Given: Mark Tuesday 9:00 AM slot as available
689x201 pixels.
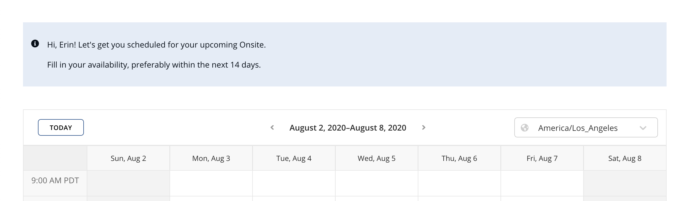Looking at the screenshot, I should [294, 183].
